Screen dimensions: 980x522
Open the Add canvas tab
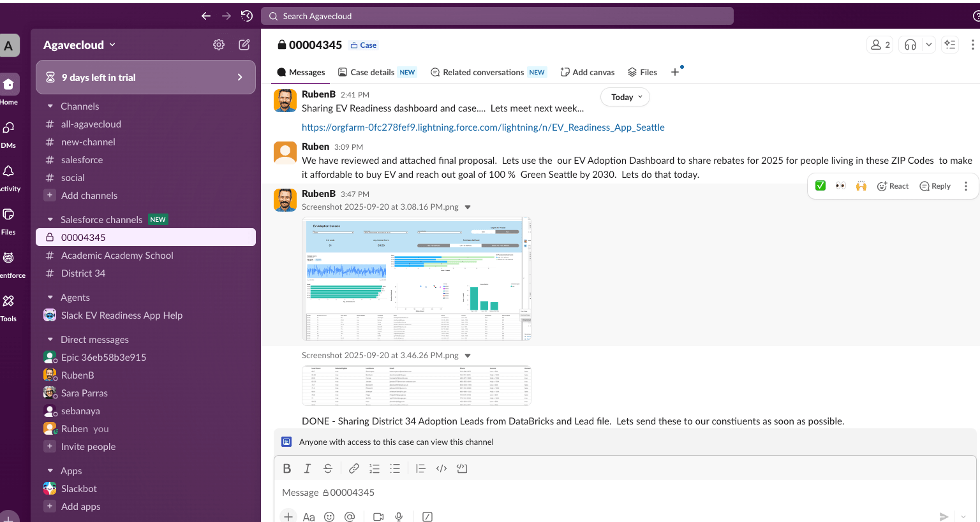(588, 72)
